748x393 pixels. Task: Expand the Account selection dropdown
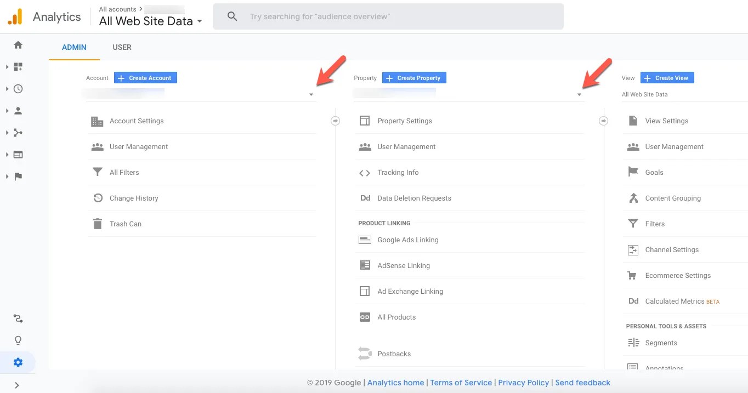point(310,94)
